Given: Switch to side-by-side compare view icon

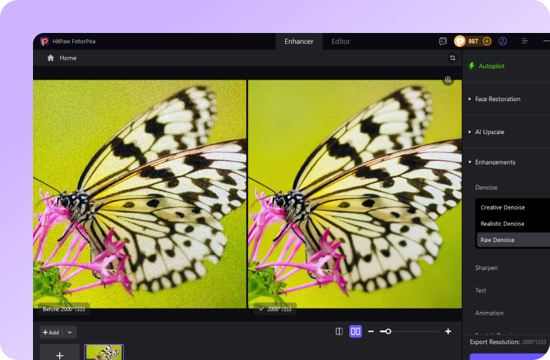Looking at the screenshot, I should tap(355, 332).
